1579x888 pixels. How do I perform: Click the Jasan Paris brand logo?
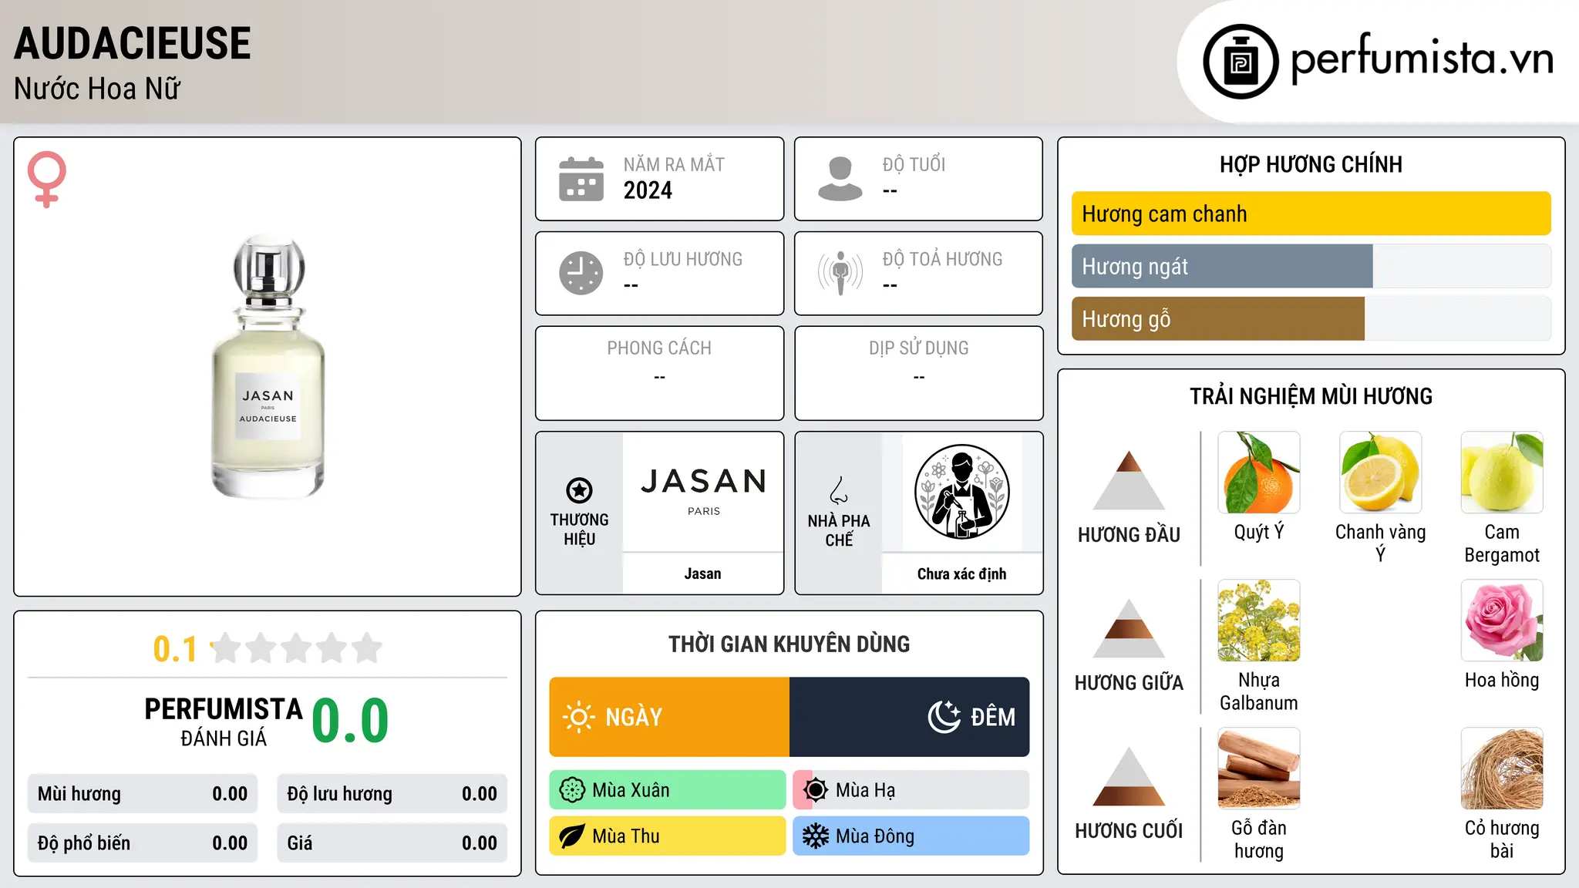[703, 490]
